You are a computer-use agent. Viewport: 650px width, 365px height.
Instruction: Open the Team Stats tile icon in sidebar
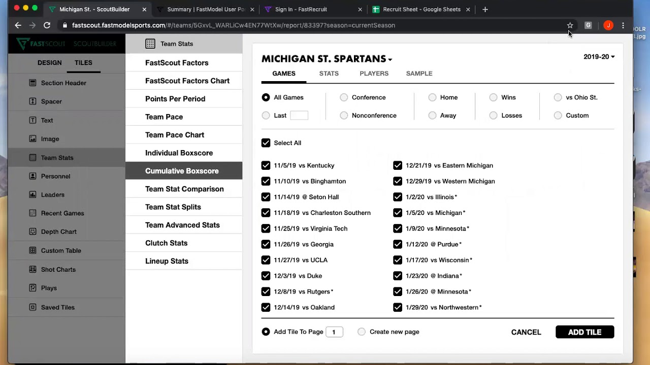[x=32, y=158]
